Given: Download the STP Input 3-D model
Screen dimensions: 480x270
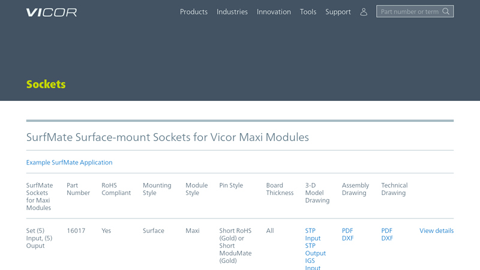Looking at the screenshot, I should 313,235.
